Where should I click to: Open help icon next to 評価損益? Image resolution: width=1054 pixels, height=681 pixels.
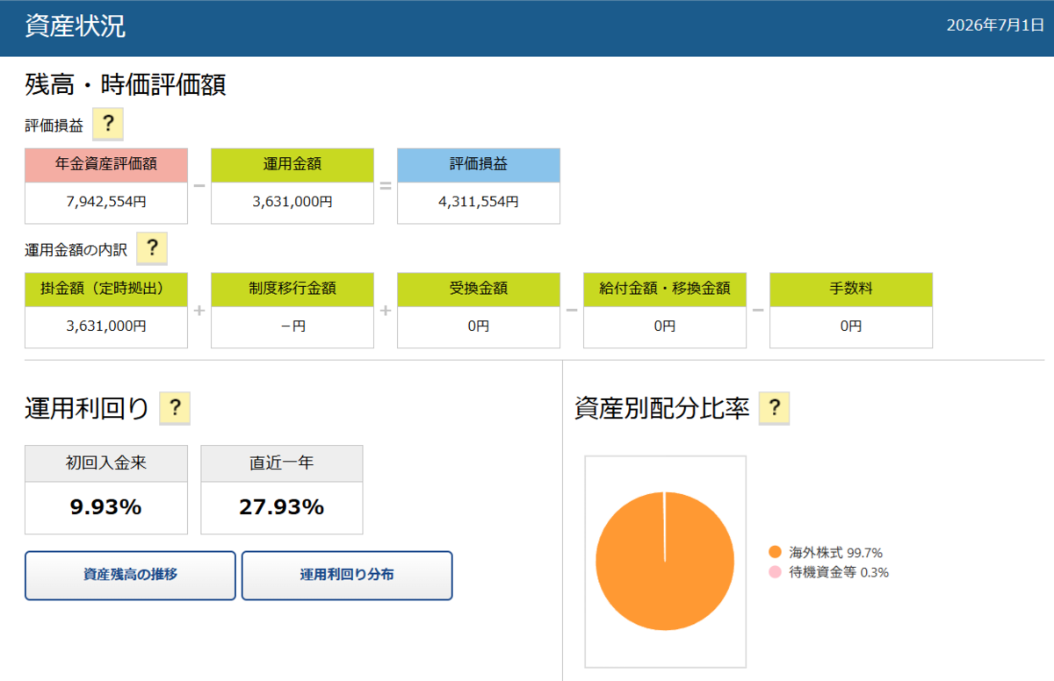click(x=107, y=125)
